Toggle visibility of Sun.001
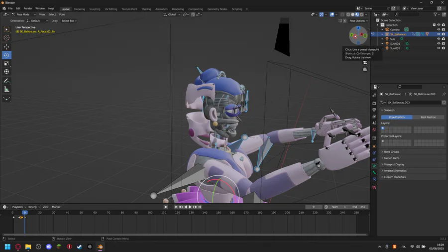Image resolution: width=448 pixels, height=252 pixels. click(439, 43)
